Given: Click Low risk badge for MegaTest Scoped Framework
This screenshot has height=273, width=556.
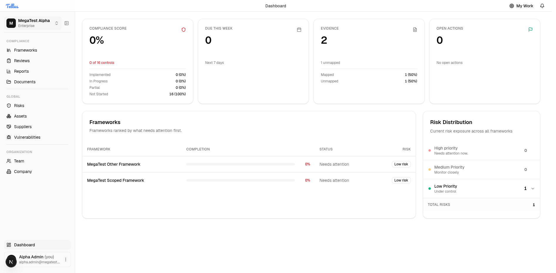Looking at the screenshot, I should [x=401, y=180].
